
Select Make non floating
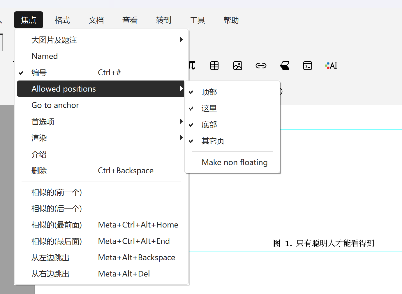[x=234, y=162]
